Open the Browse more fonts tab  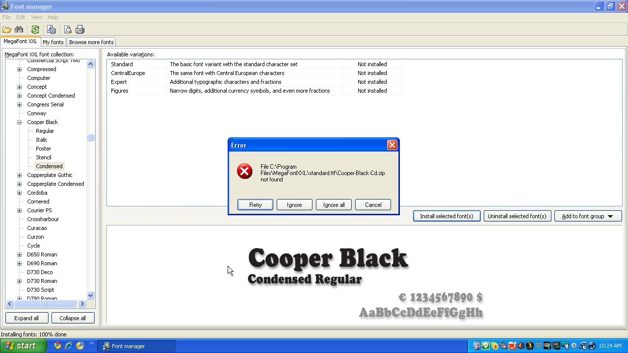91,42
